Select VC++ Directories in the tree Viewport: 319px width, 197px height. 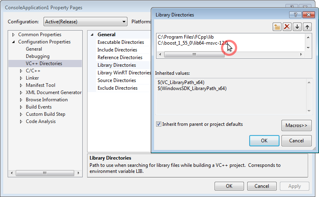point(44,64)
